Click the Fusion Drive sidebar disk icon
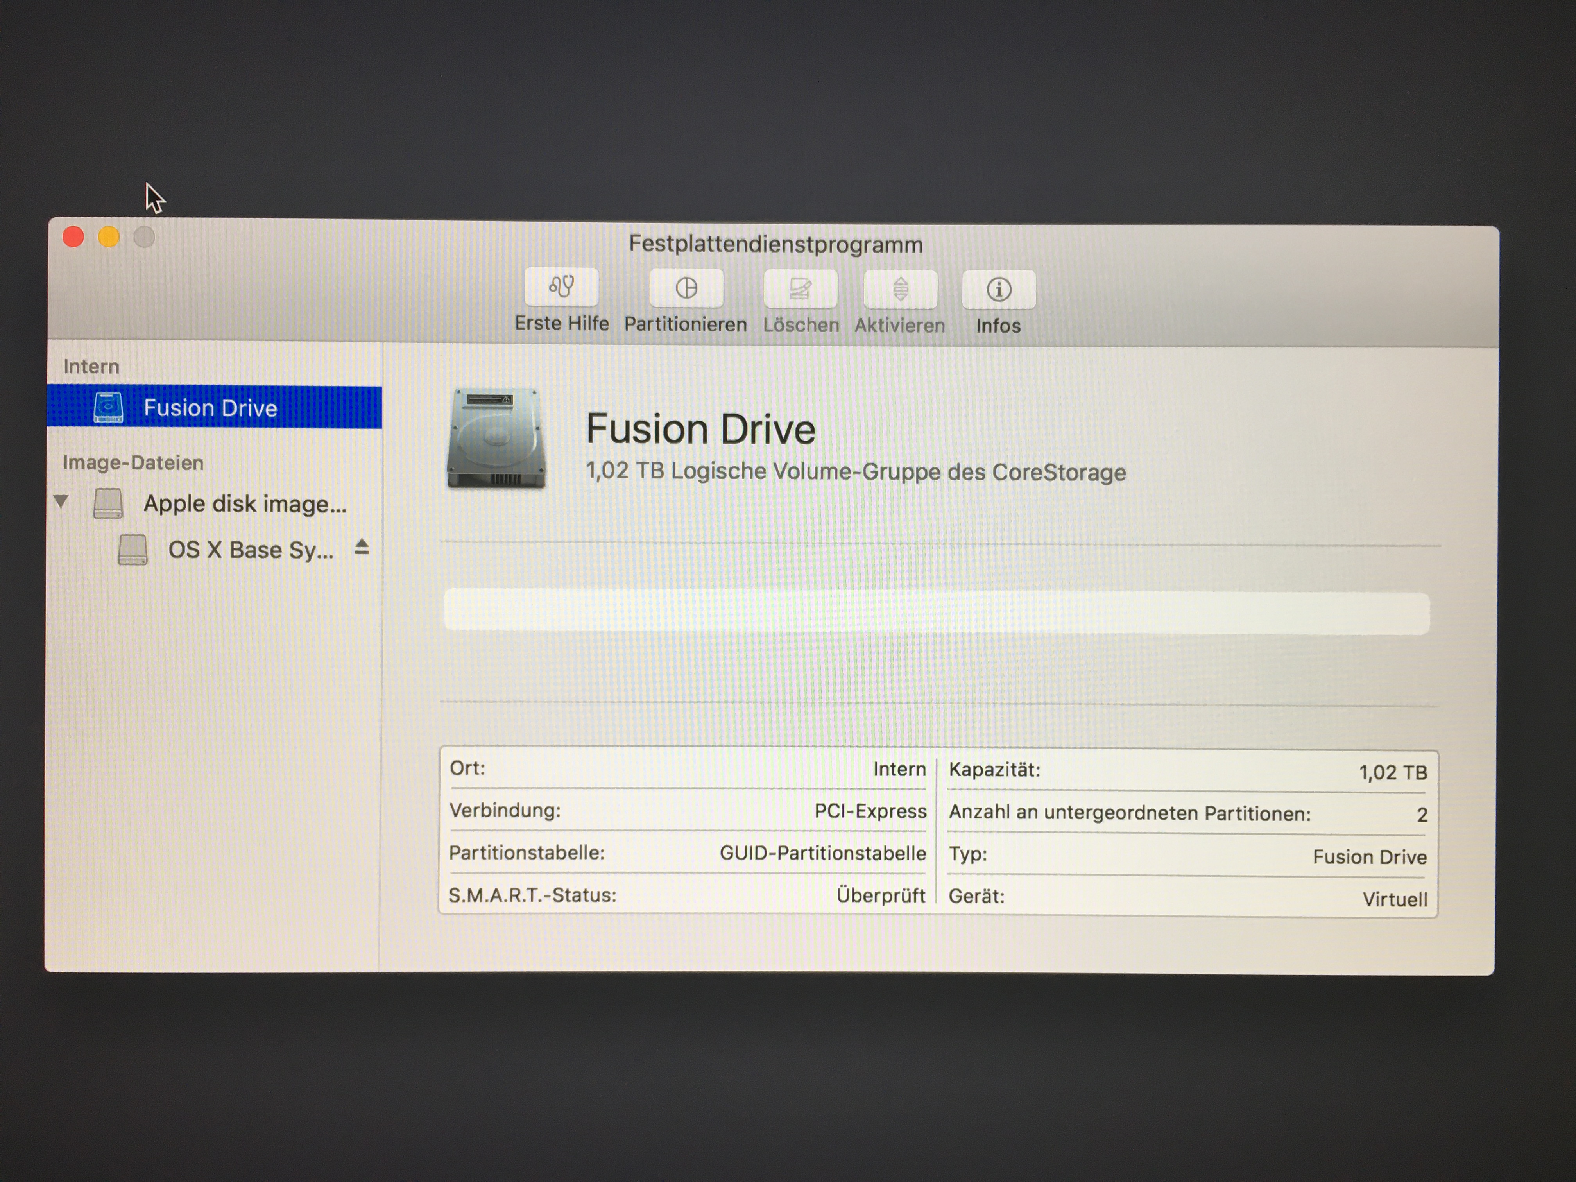Screen dimensions: 1576x1182 pyautogui.click(x=108, y=408)
